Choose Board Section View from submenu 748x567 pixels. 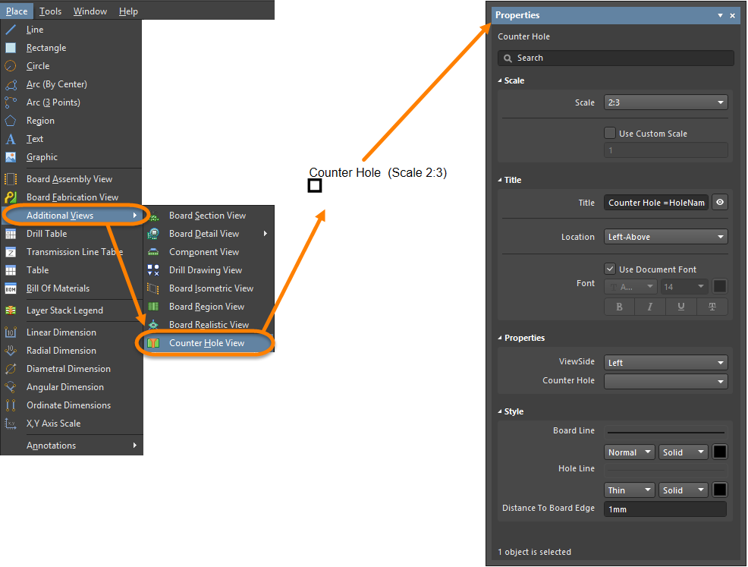pyautogui.click(x=207, y=216)
